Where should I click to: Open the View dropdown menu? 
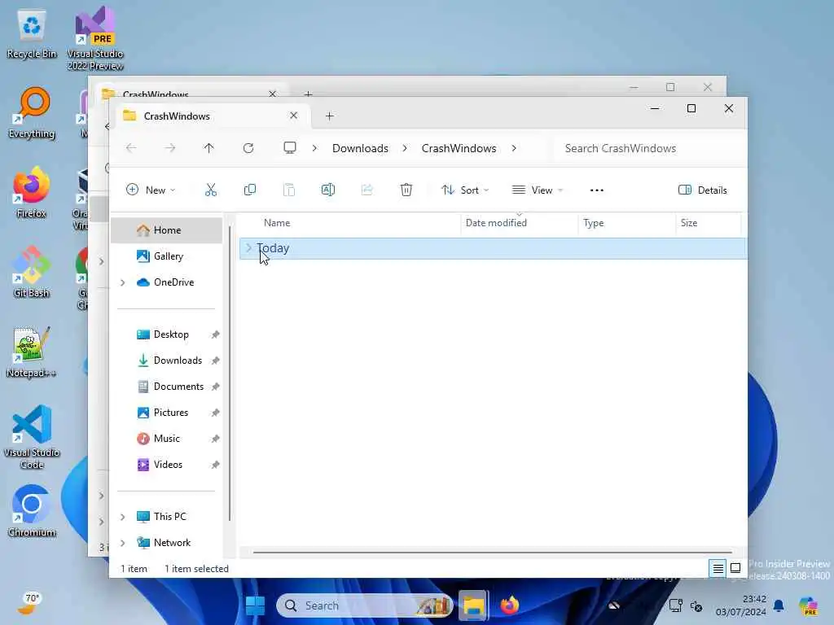tap(538, 190)
